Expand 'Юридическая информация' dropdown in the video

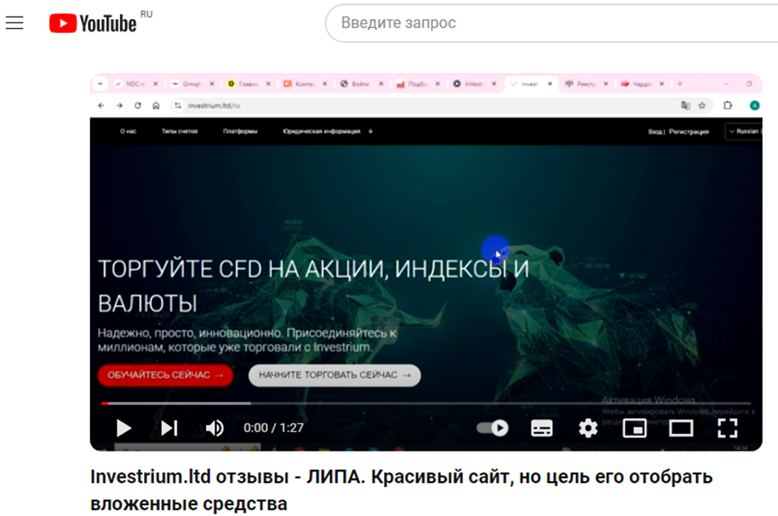328,131
